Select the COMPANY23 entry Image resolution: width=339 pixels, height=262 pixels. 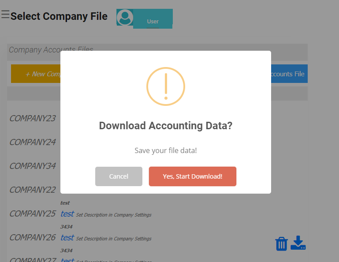[x=33, y=118]
